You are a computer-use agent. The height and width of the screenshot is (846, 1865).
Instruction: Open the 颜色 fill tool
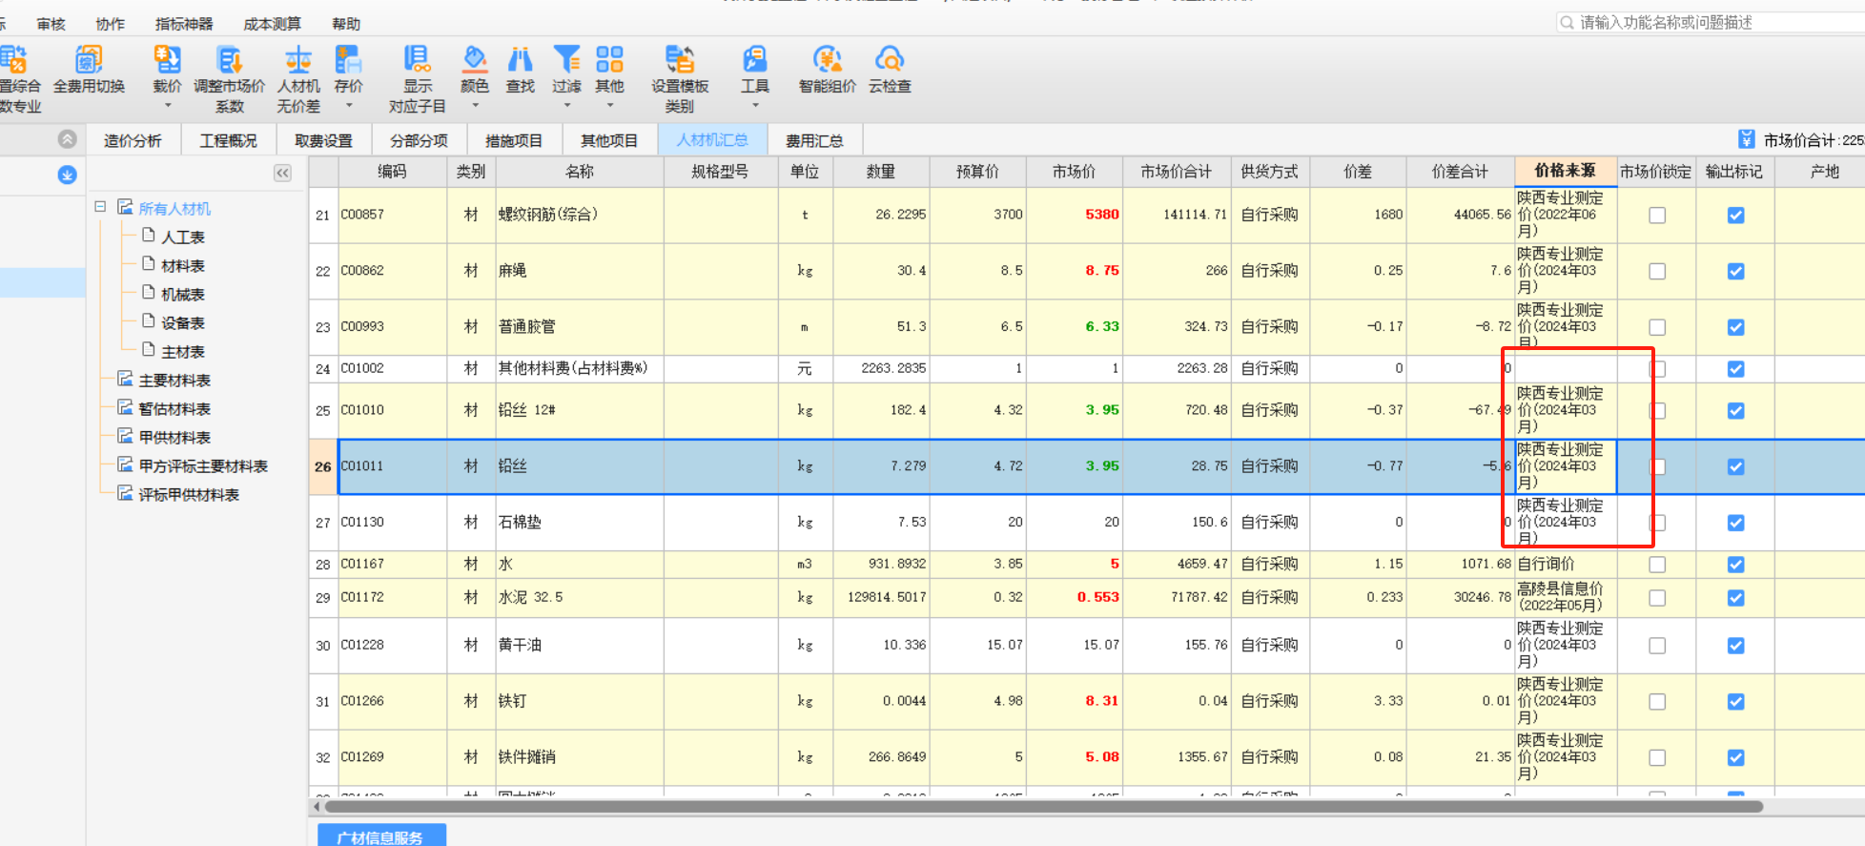pyautogui.click(x=475, y=60)
